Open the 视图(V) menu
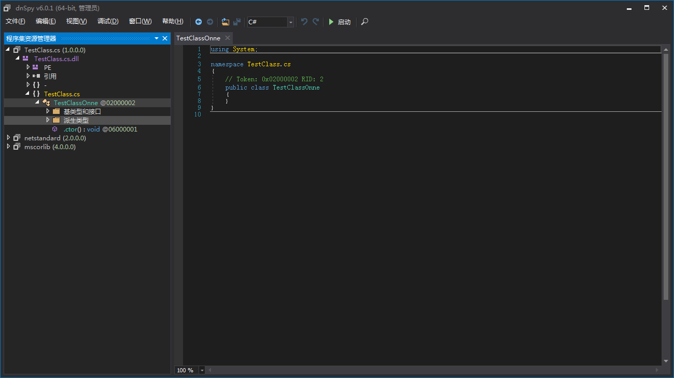Image resolution: width=674 pixels, height=378 pixels. 77,22
